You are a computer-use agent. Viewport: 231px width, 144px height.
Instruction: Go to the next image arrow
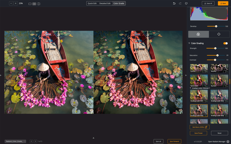click(35, 141)
